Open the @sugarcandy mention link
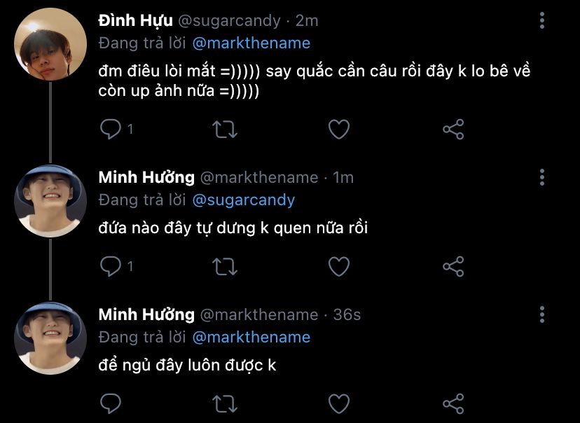 pyautogui.click(x=243, y=200)
